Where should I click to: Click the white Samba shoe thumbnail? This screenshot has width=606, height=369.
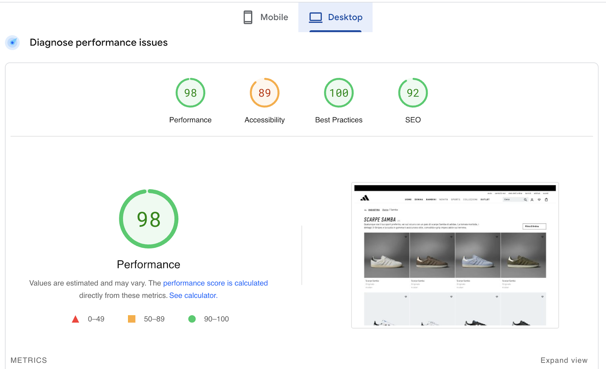(x=387, y=255)
